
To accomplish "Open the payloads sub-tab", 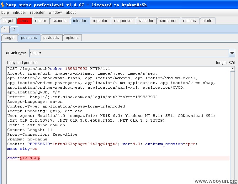I will click(51, 38).
